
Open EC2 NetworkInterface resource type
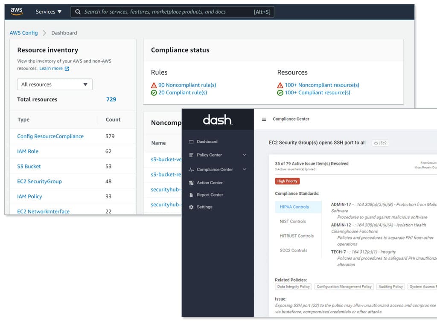tap(43, 211)
